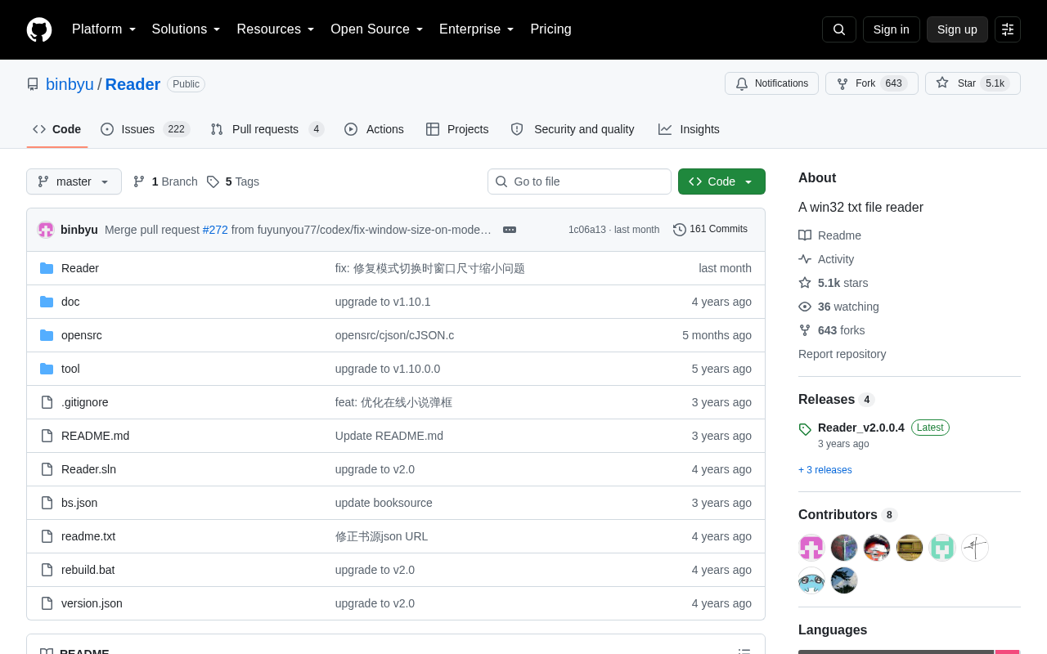Click the README.md file icon
The height and width of the screenshot is (654, 1047).
pos(47,436)
